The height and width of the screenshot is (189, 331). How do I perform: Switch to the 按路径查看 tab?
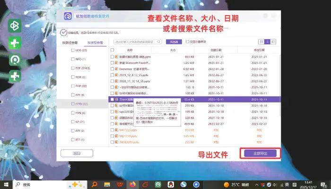[x=70, y=43]
